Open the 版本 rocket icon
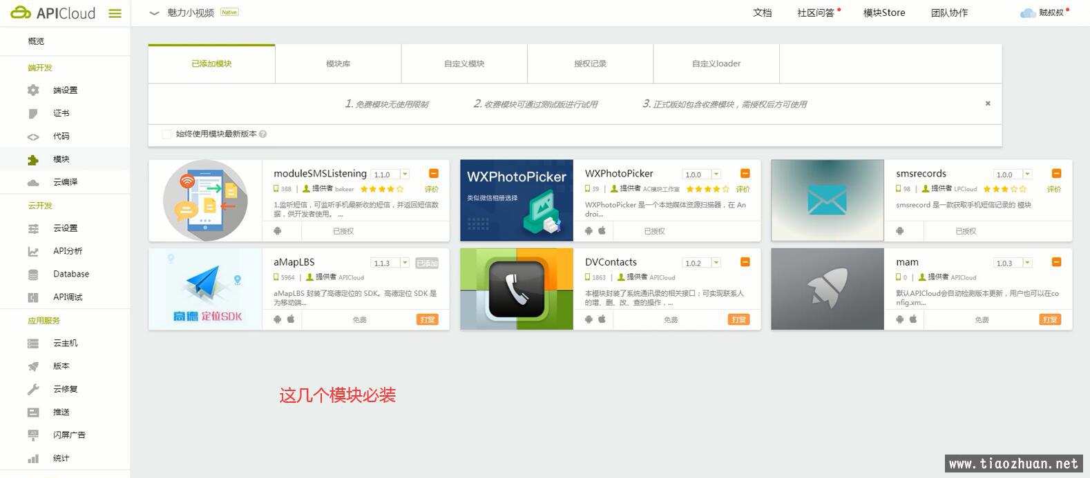 click(33, 366)
